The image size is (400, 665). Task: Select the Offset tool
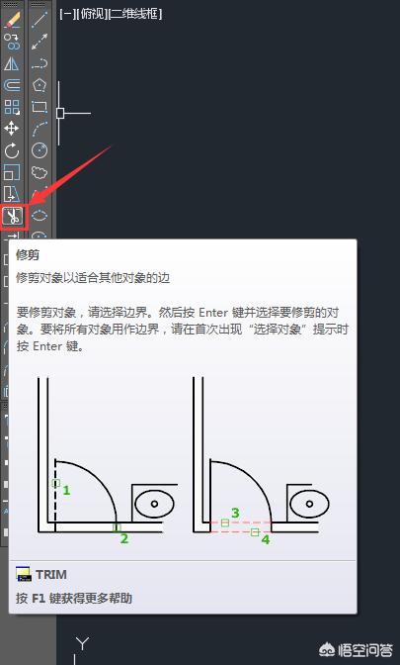pyautogui.click(x=12, y=85)
